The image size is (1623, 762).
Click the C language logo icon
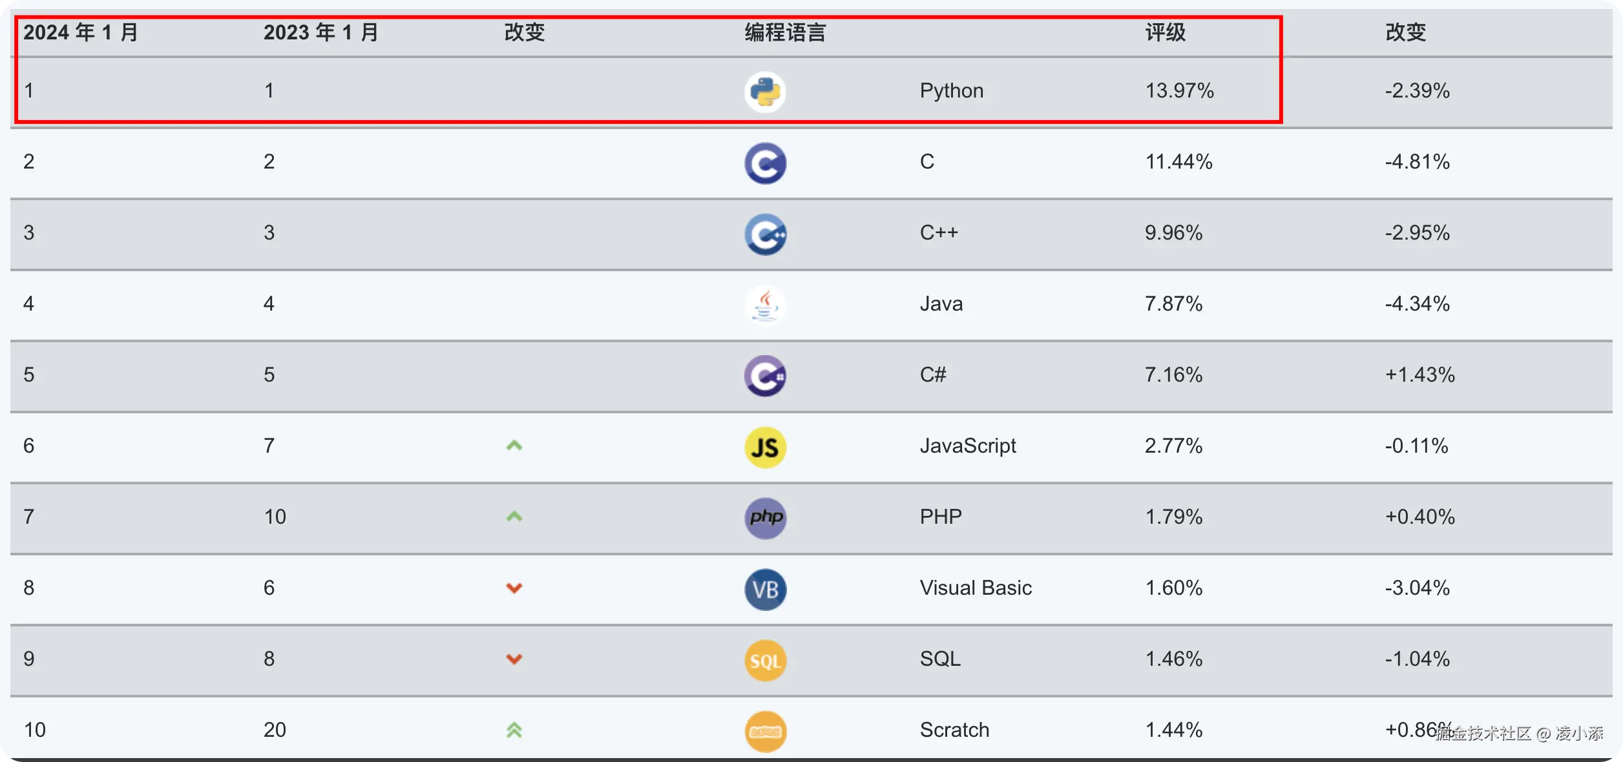765,163
